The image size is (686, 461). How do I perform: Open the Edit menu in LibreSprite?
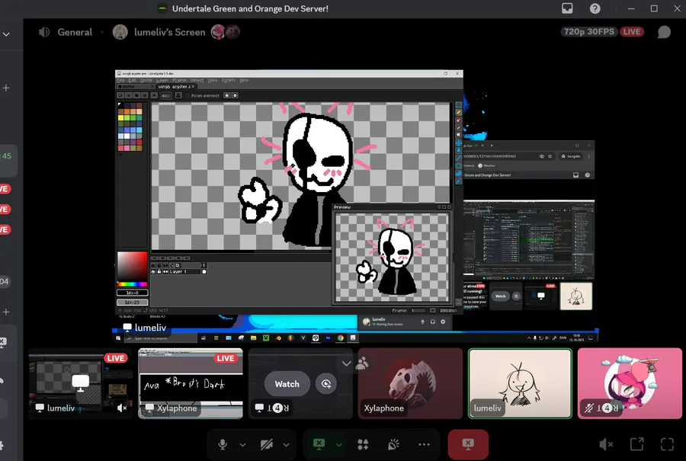tap(132, 81)
